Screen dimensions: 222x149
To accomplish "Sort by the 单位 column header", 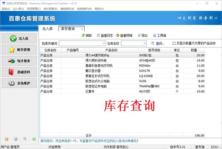I will 177,50.
